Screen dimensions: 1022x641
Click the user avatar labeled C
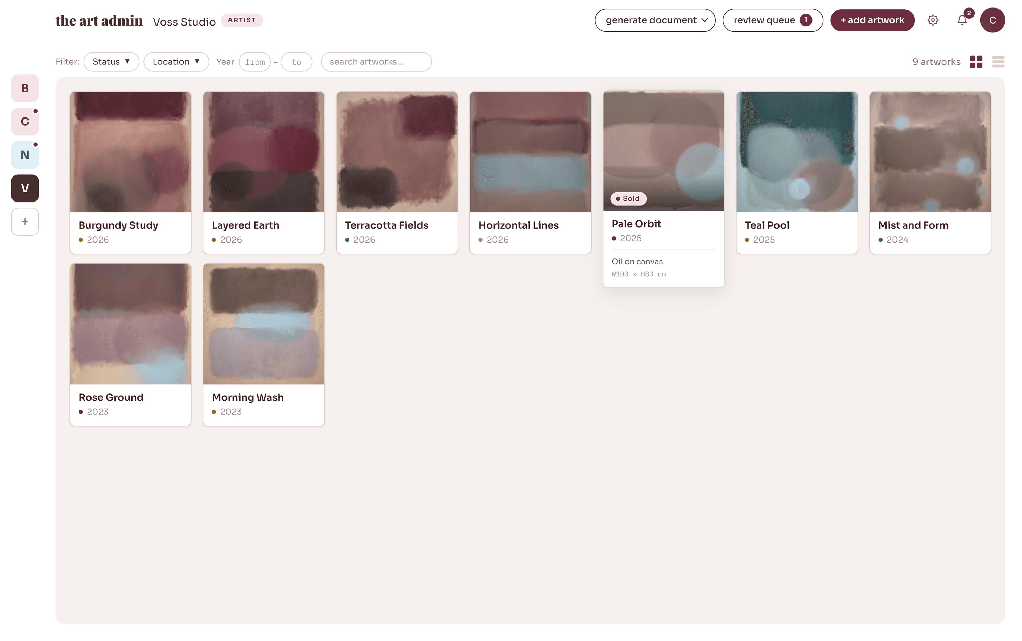click(992, 20)
